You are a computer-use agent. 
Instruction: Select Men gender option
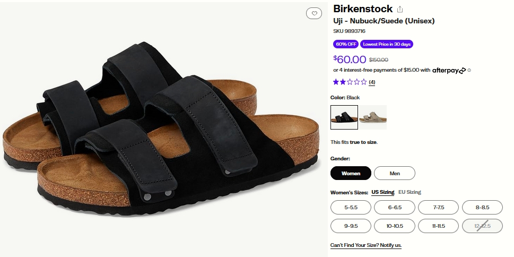pos(395,173)
